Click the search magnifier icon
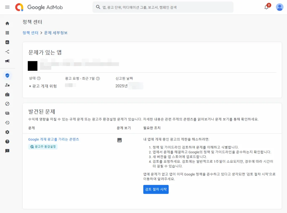The image size is (287, 213). pos(98,7)
